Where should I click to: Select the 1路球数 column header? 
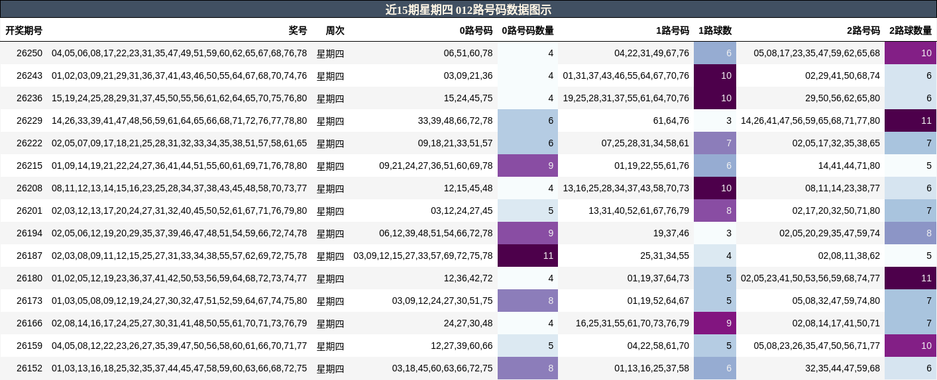click(715, 30)
